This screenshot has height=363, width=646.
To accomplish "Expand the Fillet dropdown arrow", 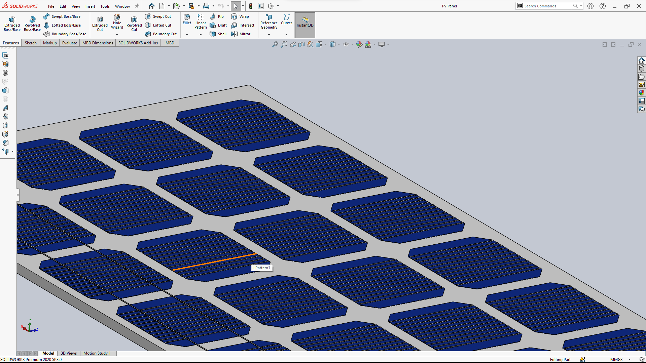I will point(187,35).
